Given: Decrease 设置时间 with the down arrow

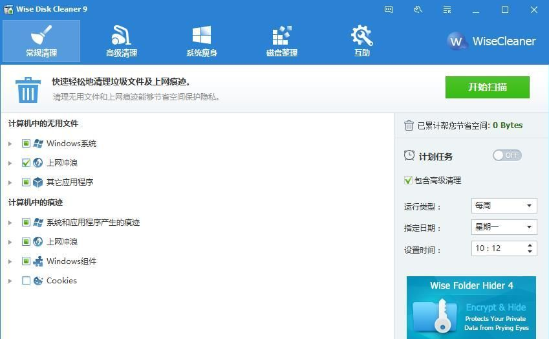Looking at the screenshot, I should click(x=530, y=252).
